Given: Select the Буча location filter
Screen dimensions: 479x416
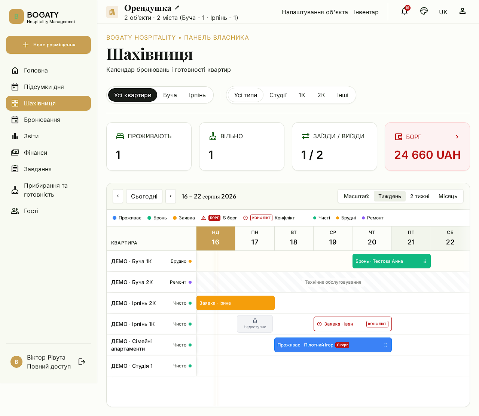Looking at the screenshot, I should pyautogui.click(x=170, y=95).
